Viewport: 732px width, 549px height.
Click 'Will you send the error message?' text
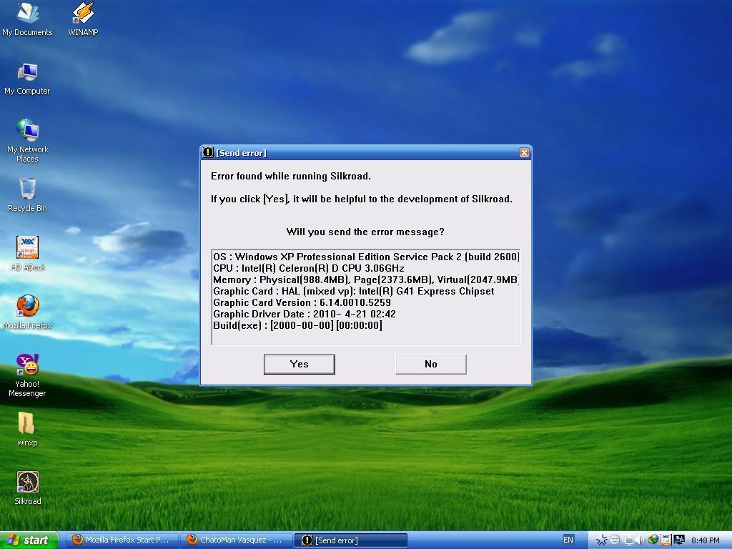[x=365, y=232]
